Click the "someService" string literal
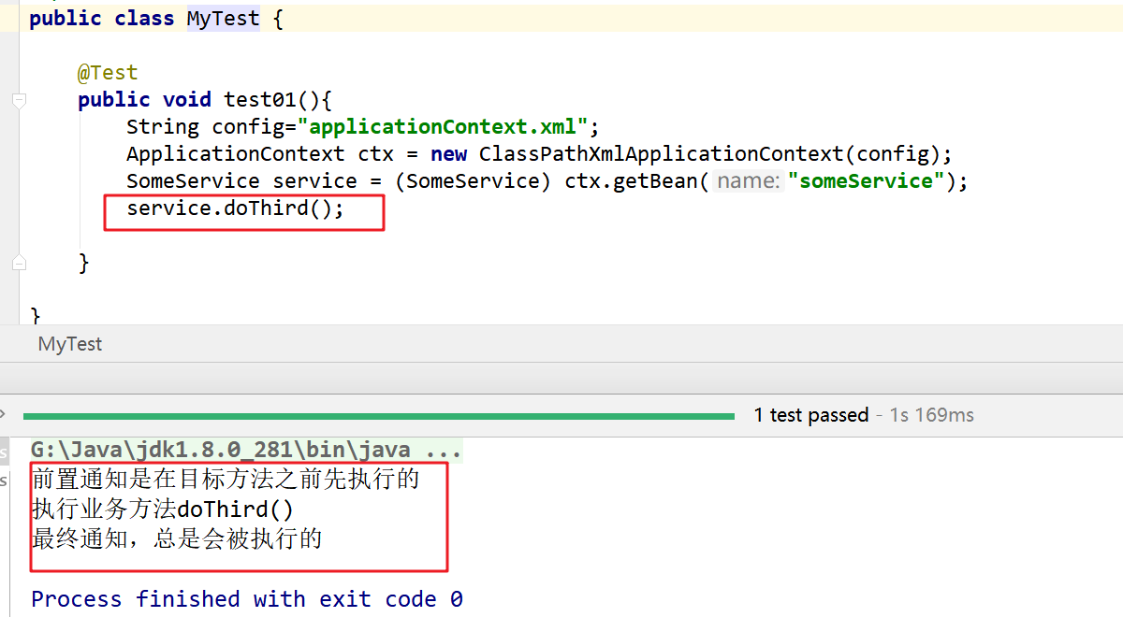Viewport: 1123px width, 617px height. [x=867, y=181]
